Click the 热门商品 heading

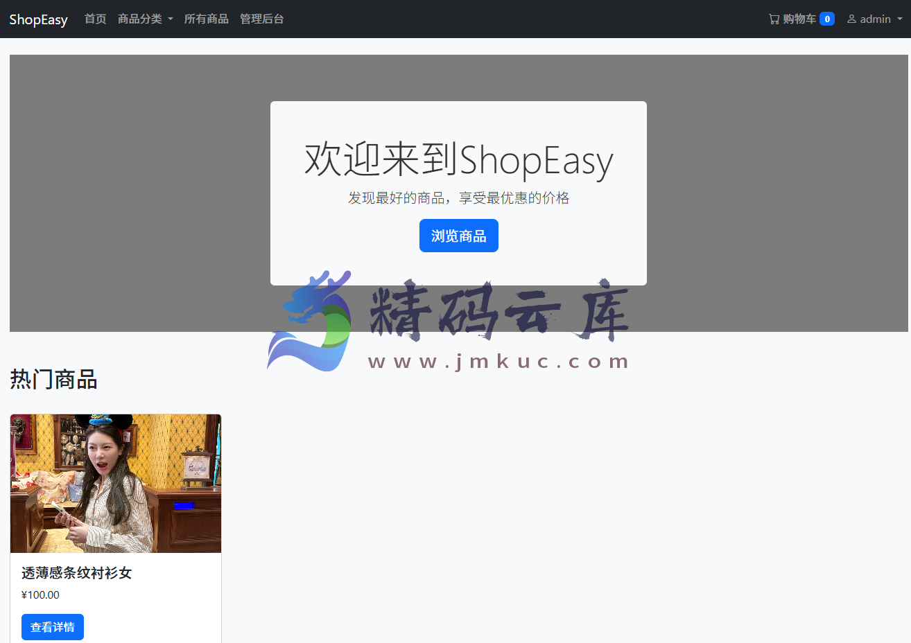tap(53, 380)
